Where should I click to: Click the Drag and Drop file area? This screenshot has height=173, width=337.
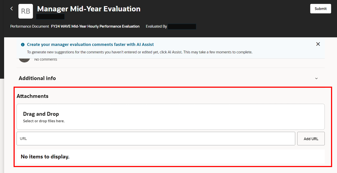[170, 117]
